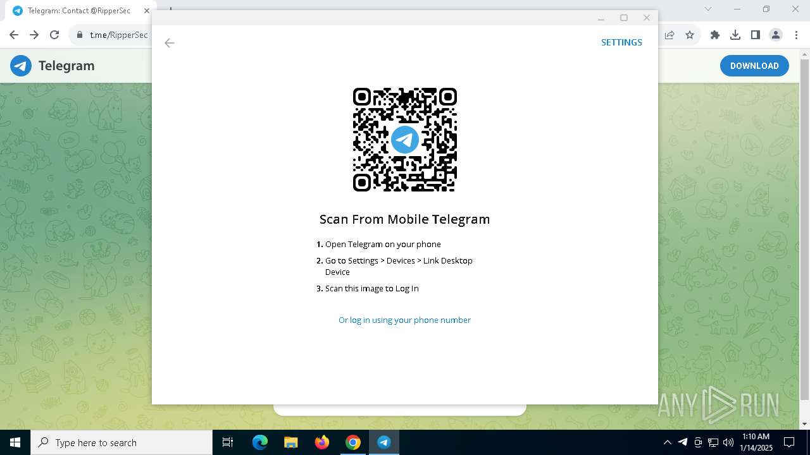Close the Telegram Desktop window
Screen dimensions: 810x455
coord(647,18)
